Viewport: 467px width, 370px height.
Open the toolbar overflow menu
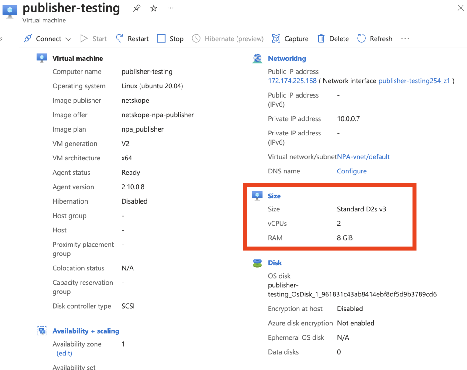tap(405, 39)
